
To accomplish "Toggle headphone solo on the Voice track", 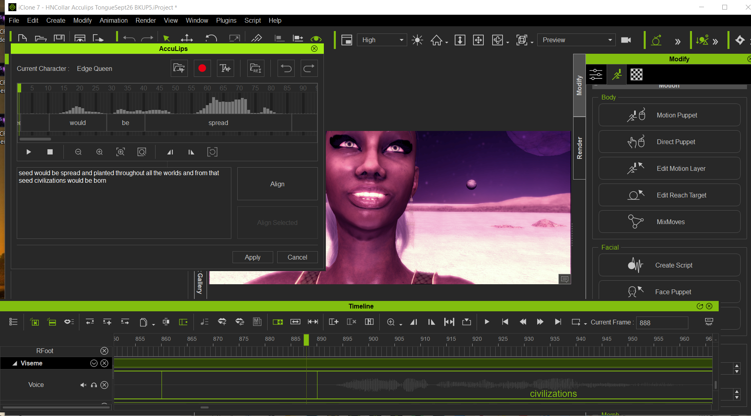I will pyautogui.click(x=94, y=385).
